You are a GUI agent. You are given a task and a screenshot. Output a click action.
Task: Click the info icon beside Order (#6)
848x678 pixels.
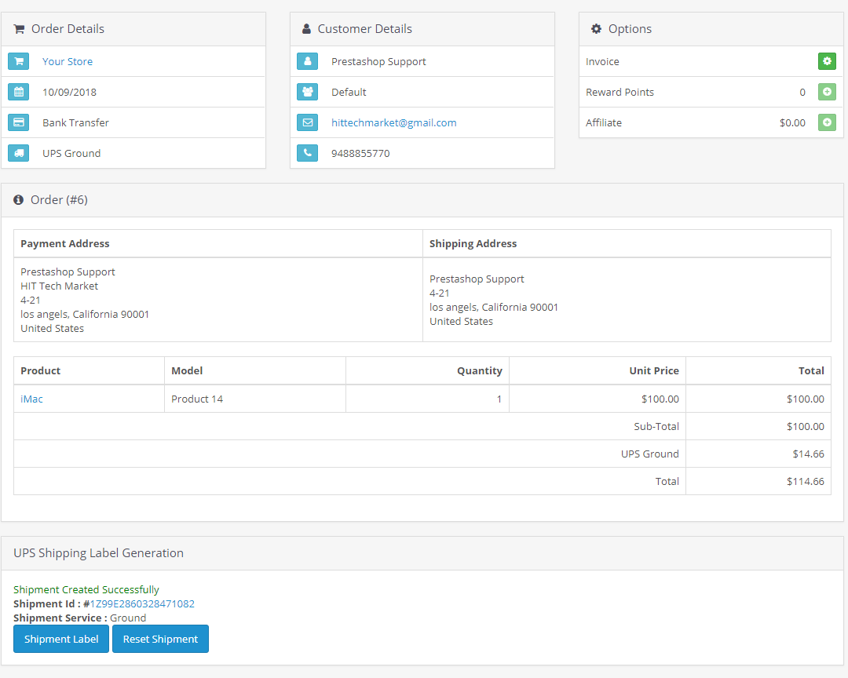click(x=18, y=200)
